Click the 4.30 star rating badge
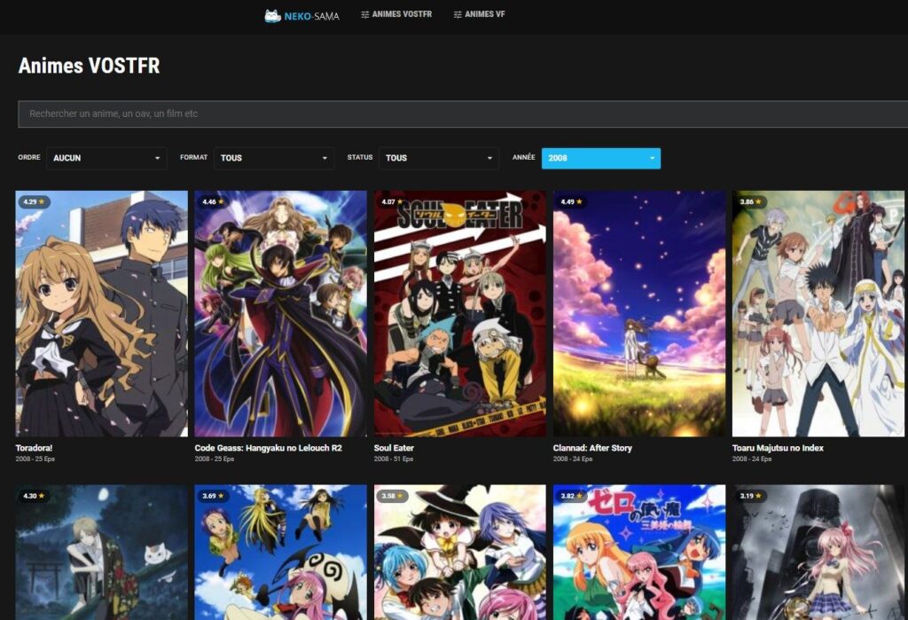908x620 pixels. (x=35, y=496)
